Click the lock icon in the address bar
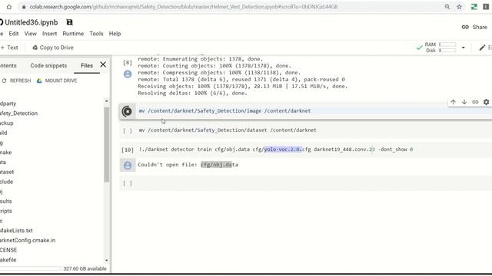This screenshot has width=492, height=276. point(24,7)
